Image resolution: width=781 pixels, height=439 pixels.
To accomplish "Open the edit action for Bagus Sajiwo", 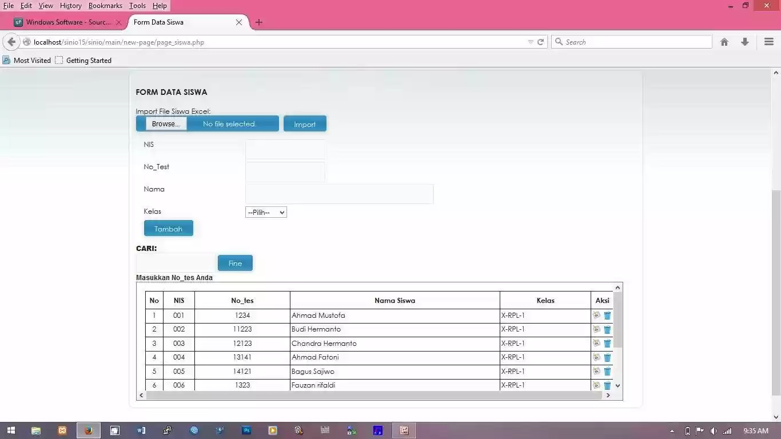I will 596,371.
